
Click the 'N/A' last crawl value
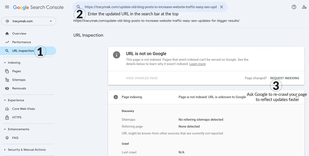182,152
